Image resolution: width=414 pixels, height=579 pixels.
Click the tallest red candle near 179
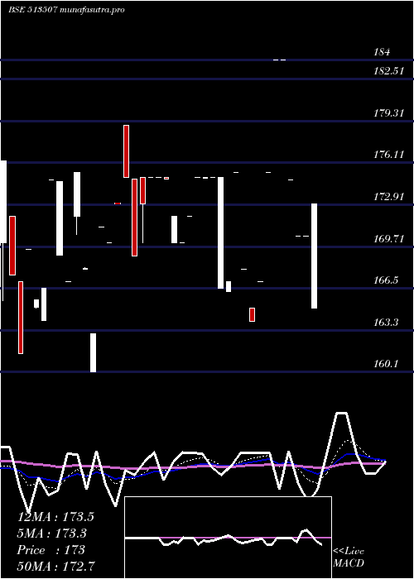tap(127, 151)
